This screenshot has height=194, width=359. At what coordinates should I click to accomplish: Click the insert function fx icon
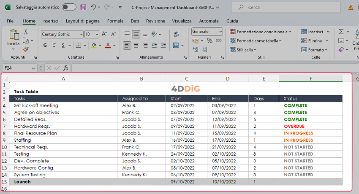pos(65,68)
